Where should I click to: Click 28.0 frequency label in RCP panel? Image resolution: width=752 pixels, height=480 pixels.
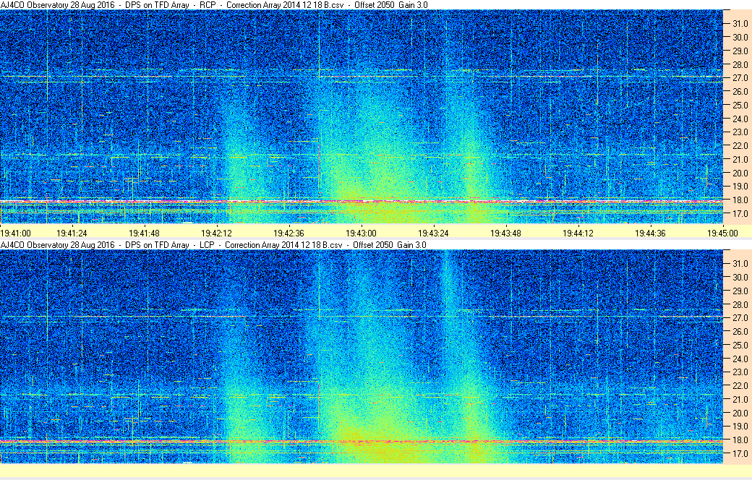[x=740, y=65]
